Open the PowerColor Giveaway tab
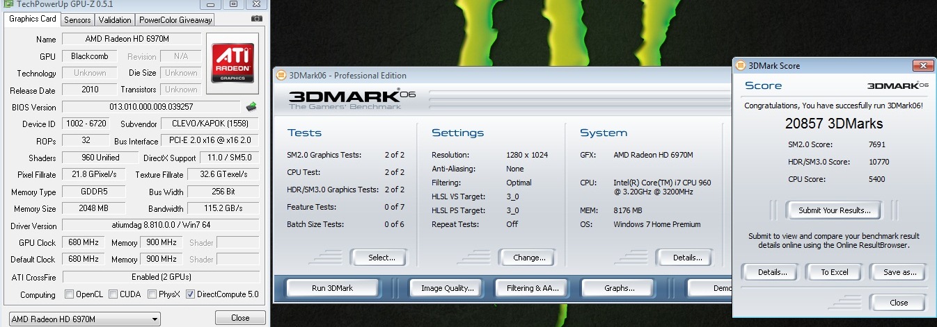Image resolution: width=937 pixels, height=327 pixels. [175, 20]
